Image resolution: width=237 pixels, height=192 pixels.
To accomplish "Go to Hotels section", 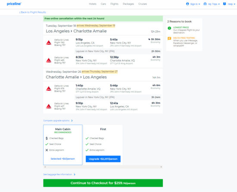I will click(x=93, y=4).
